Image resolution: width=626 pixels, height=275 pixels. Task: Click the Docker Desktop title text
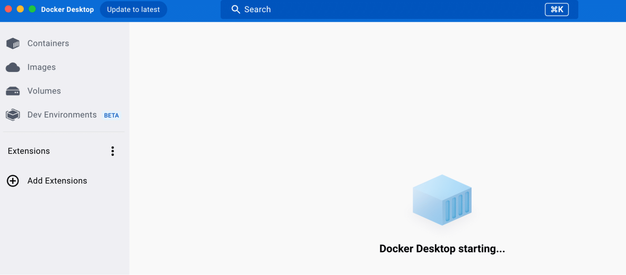click(x=67, y=9)
